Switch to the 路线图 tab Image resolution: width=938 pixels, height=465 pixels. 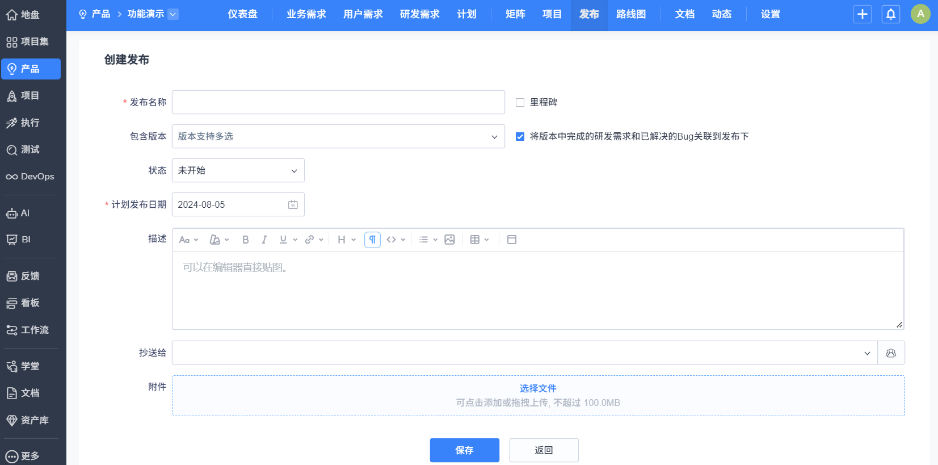point(630,14)
